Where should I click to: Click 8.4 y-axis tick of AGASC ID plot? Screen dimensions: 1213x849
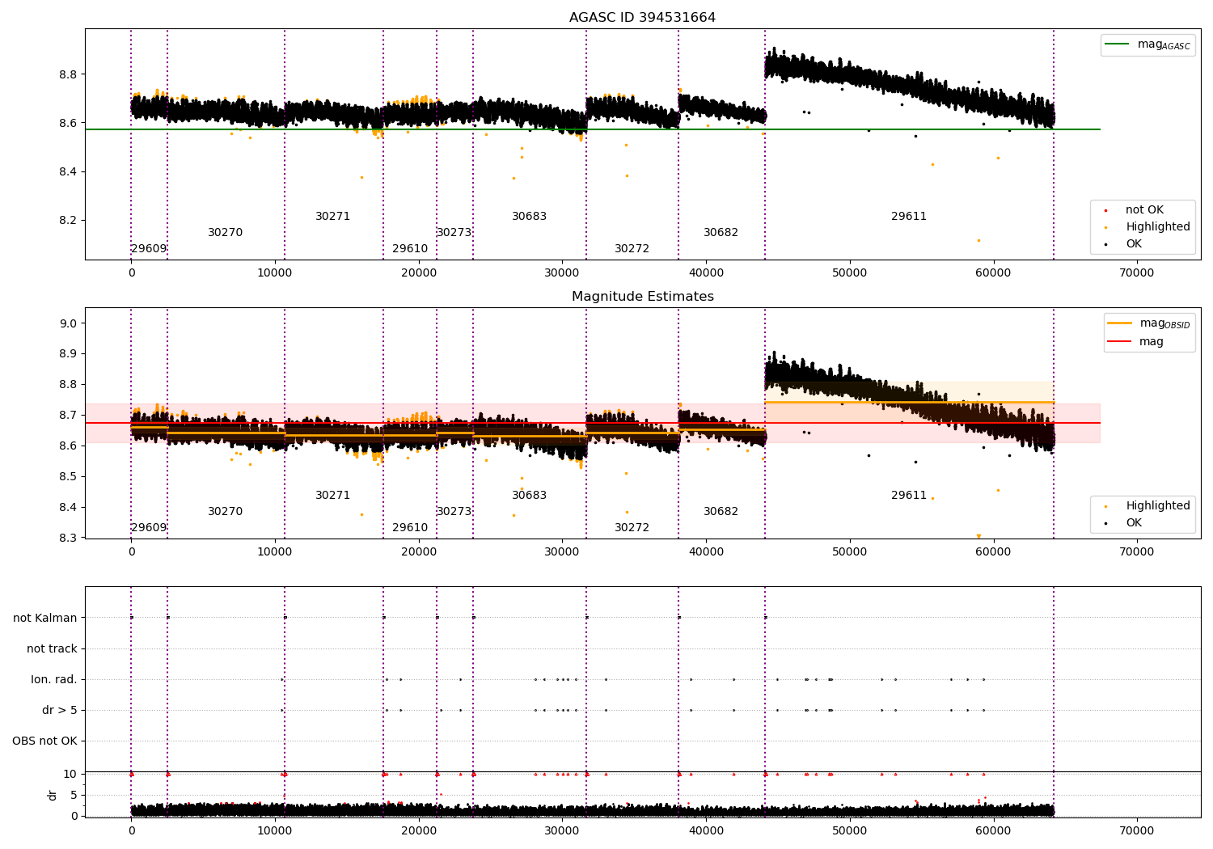point(69,172)
